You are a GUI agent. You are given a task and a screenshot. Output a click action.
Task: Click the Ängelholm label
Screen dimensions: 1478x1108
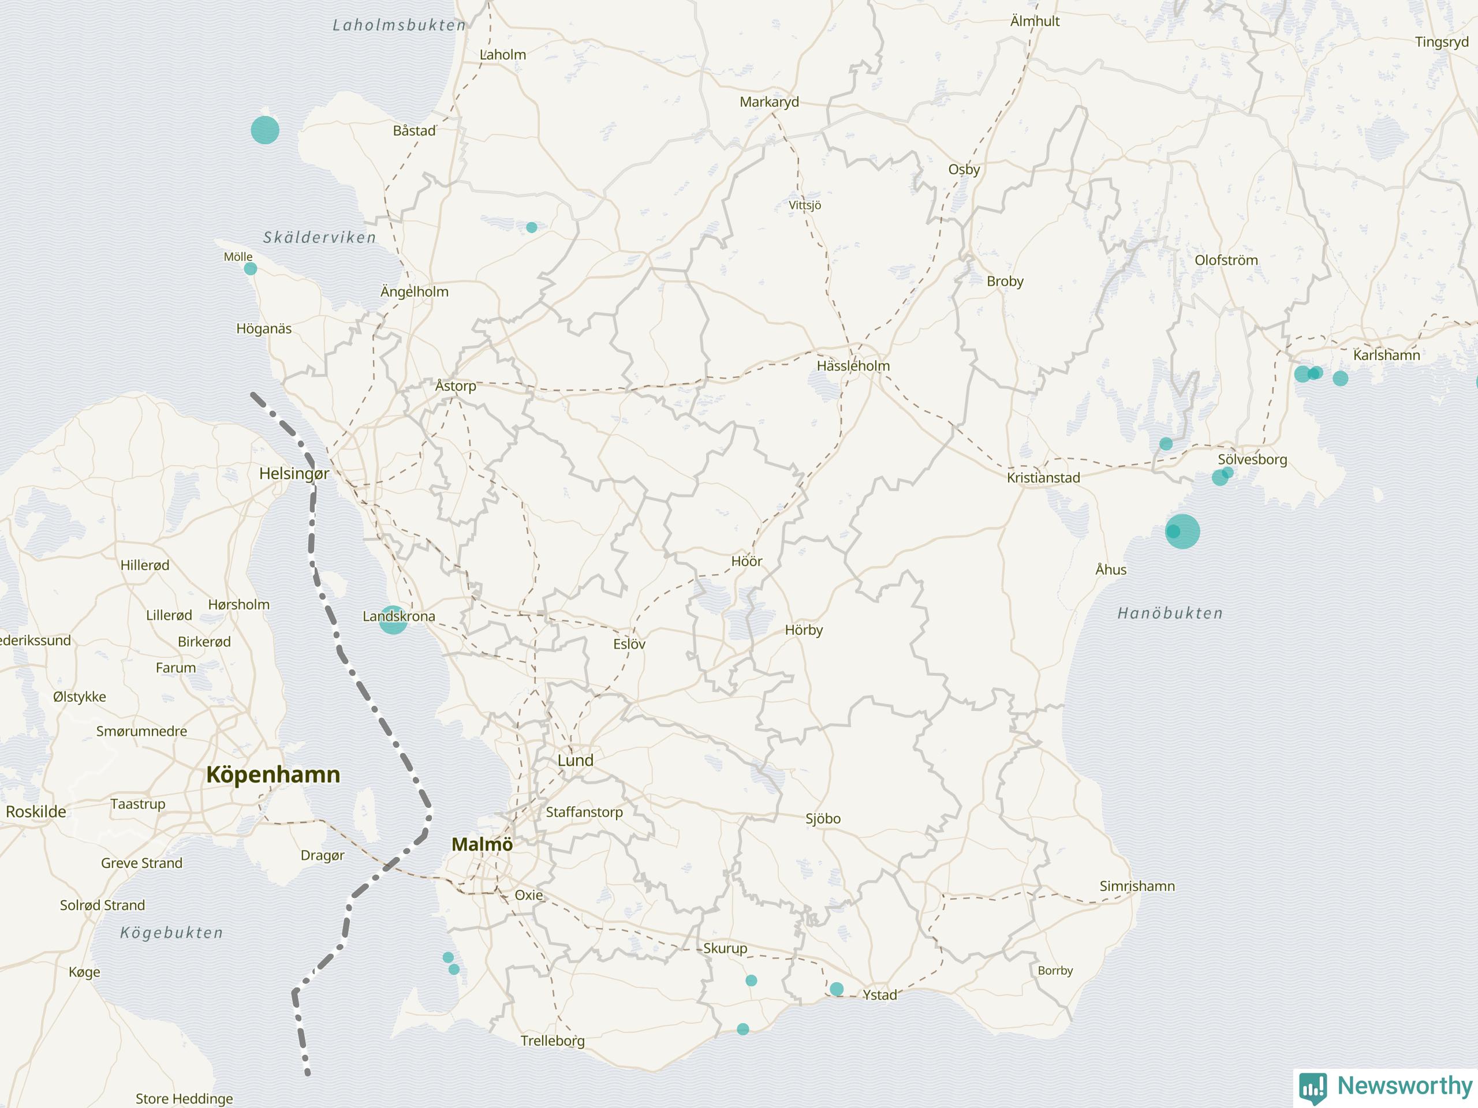(x=415, y=291)
